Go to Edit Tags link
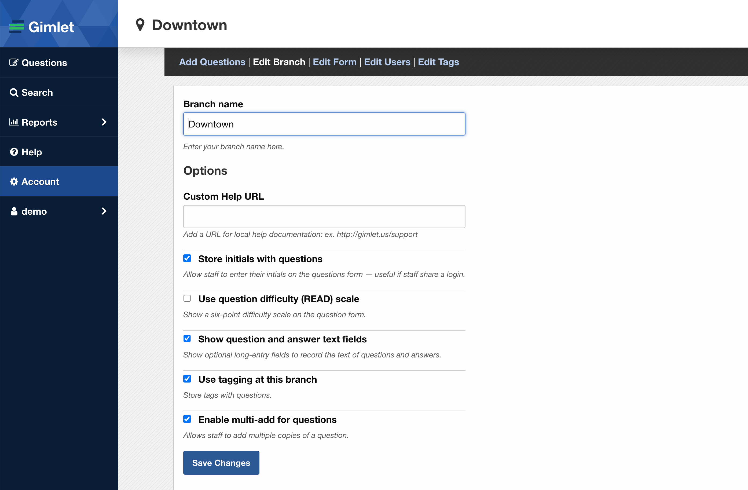Viewport: 748px width, 490px height. point(438,62)
